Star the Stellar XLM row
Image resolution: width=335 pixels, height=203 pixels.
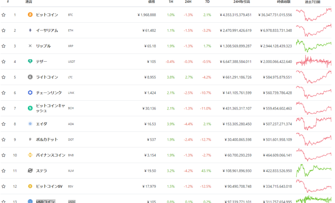[3, 170]
